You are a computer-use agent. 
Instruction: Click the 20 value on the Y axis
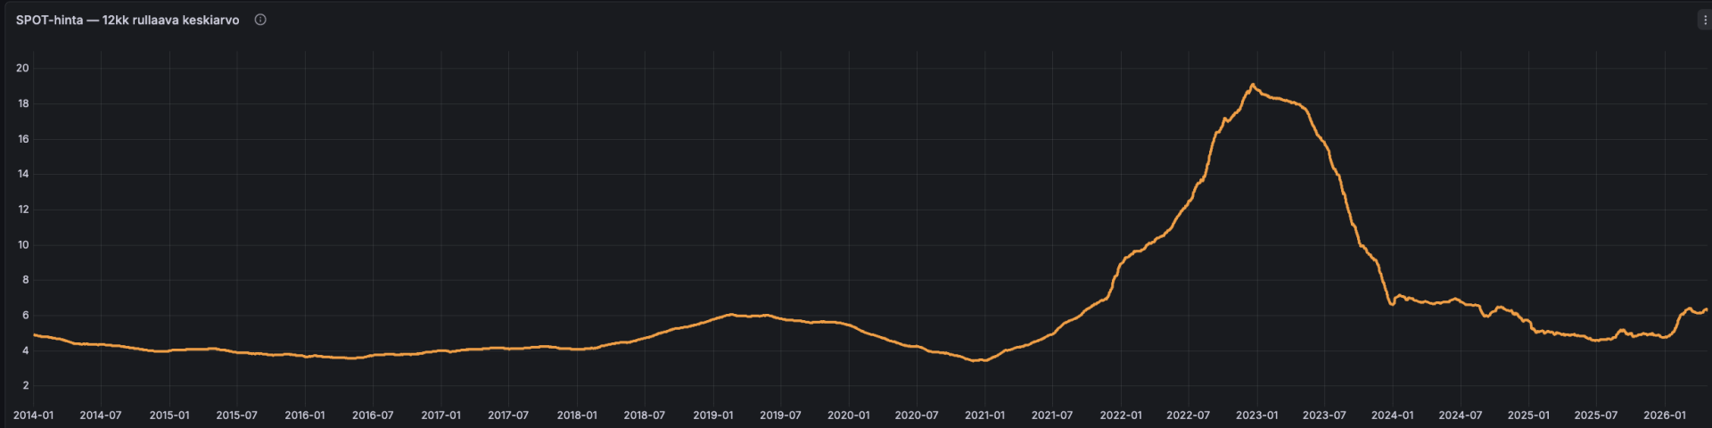click(22, 68)
